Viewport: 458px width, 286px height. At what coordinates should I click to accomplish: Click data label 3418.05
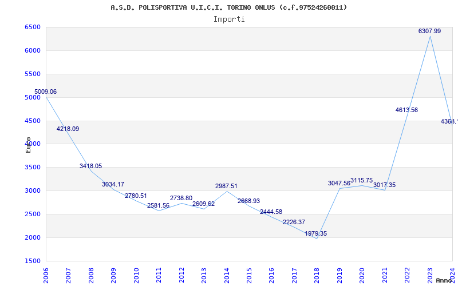click(91, 166)
